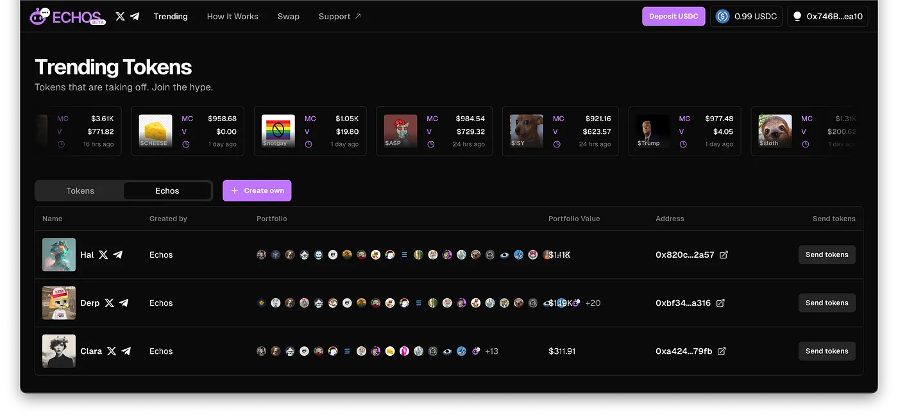Expand Derp's +20 more portfolio tokens
This screenshot has width=898, height=418.
pos(593,303)
